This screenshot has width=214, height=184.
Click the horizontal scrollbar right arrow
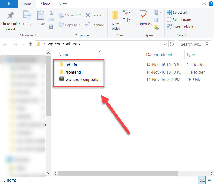(211, 173)
